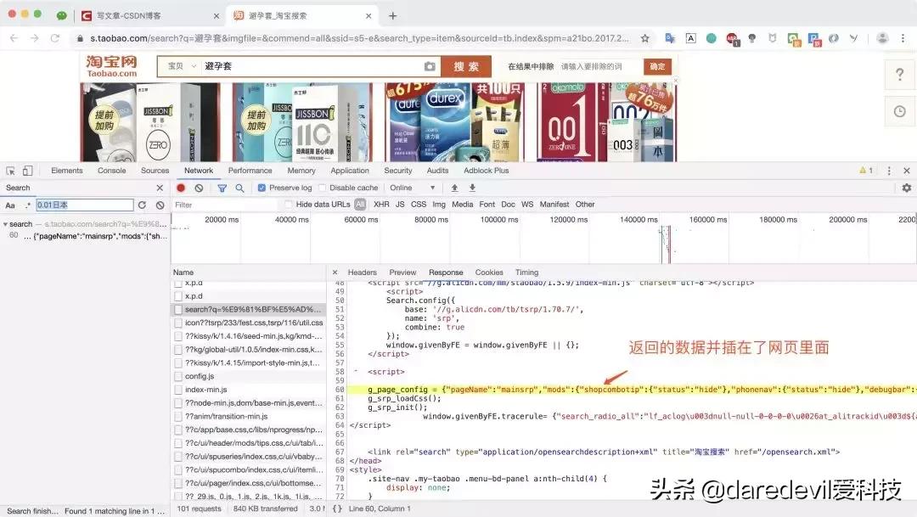917x517 pixels.
Task: Uncheck the Preserve log checkbox
Action: [261, 188]
